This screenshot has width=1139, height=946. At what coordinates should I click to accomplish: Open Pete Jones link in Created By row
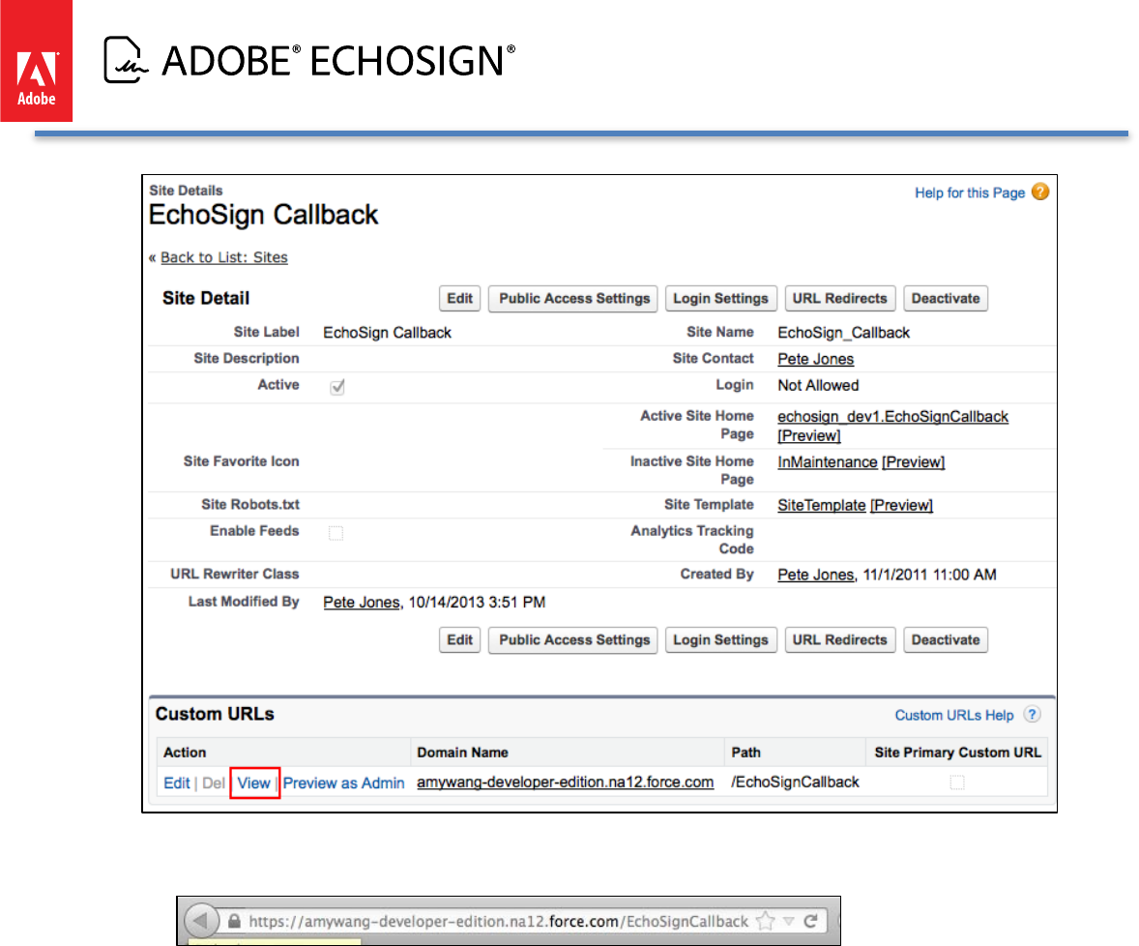(x=816, y=575)
